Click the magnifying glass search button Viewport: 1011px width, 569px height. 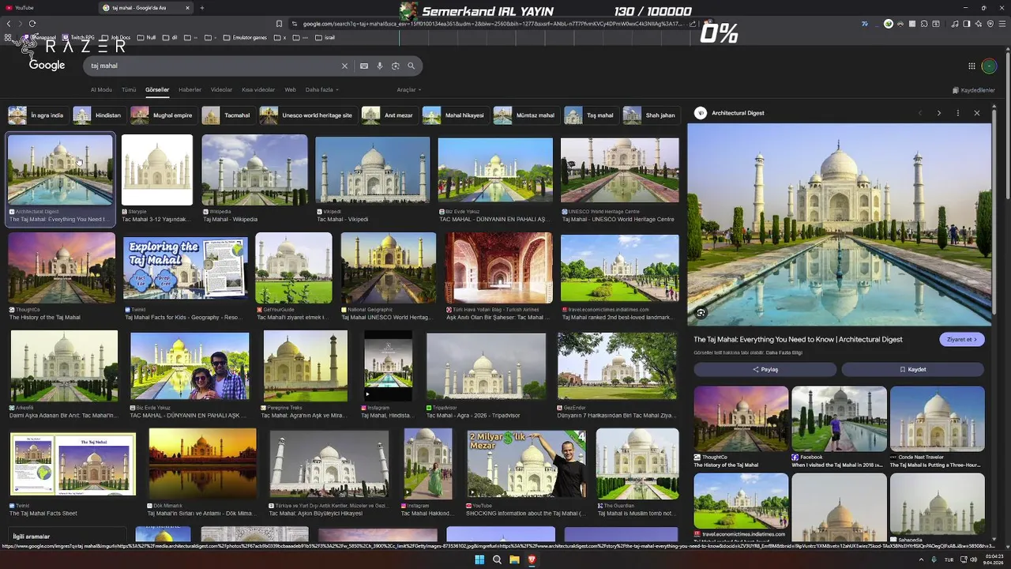pyautogui.click(x=411, y=66)
